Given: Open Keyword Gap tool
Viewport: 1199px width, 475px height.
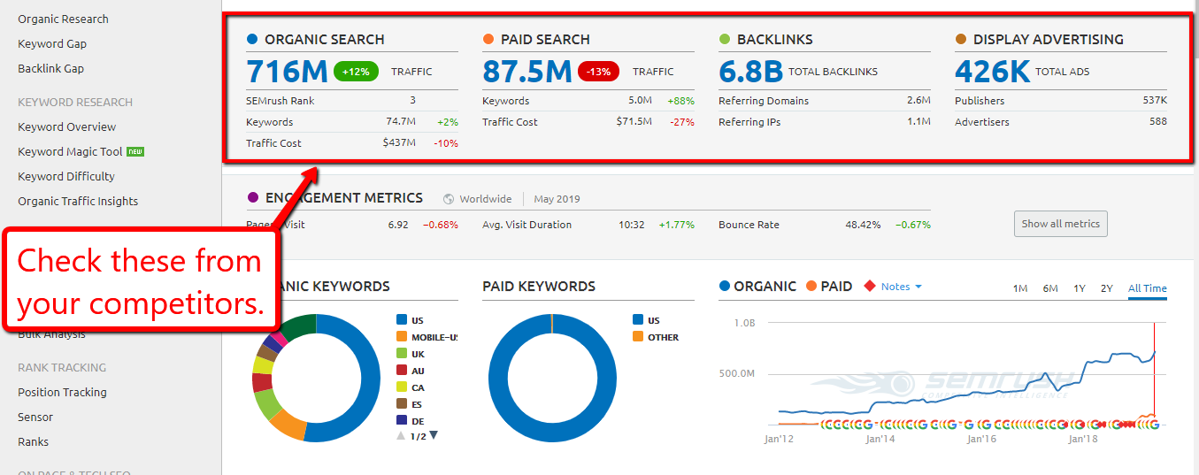Looking at the screenshot, I should tap(52, 43).
